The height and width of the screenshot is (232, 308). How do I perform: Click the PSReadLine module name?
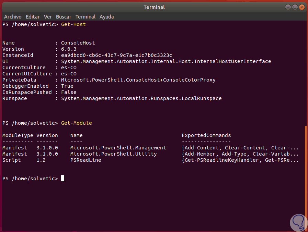[85, 160]
